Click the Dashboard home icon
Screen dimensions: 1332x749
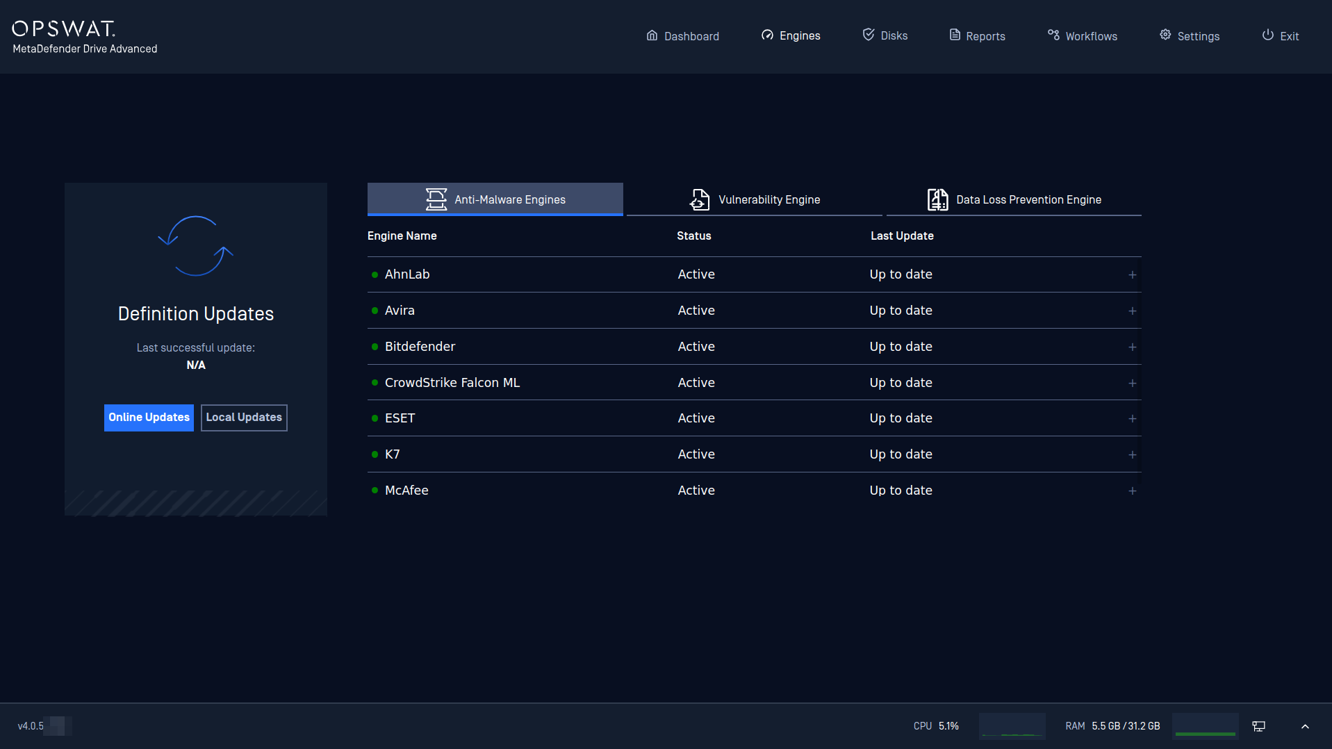tap(652, 35)
